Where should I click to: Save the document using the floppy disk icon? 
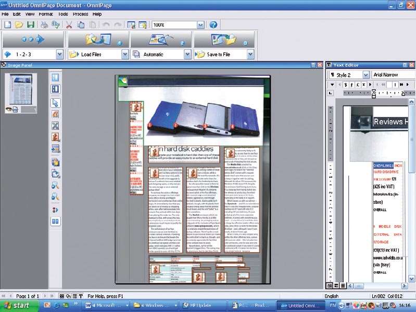(31, 25)
